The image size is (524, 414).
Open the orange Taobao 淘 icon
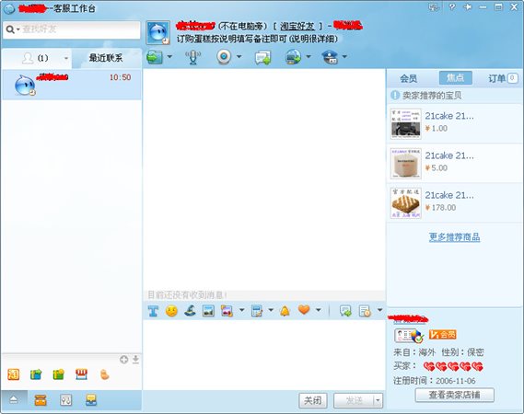[14, 374]
